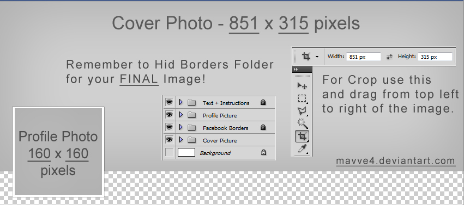Hide the Profile Picture group with its eye
The image size is (464, 205).
(169, 114)
